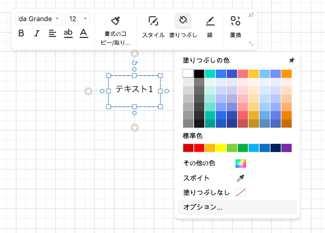Click the strikethrough ab button
This screenshot has height=233, width=325.
click(x=68, y=33)
